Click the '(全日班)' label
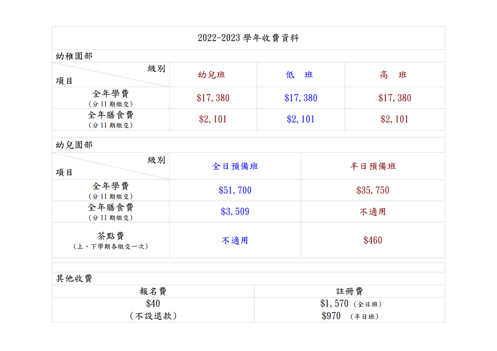 (x=368, y=305)
